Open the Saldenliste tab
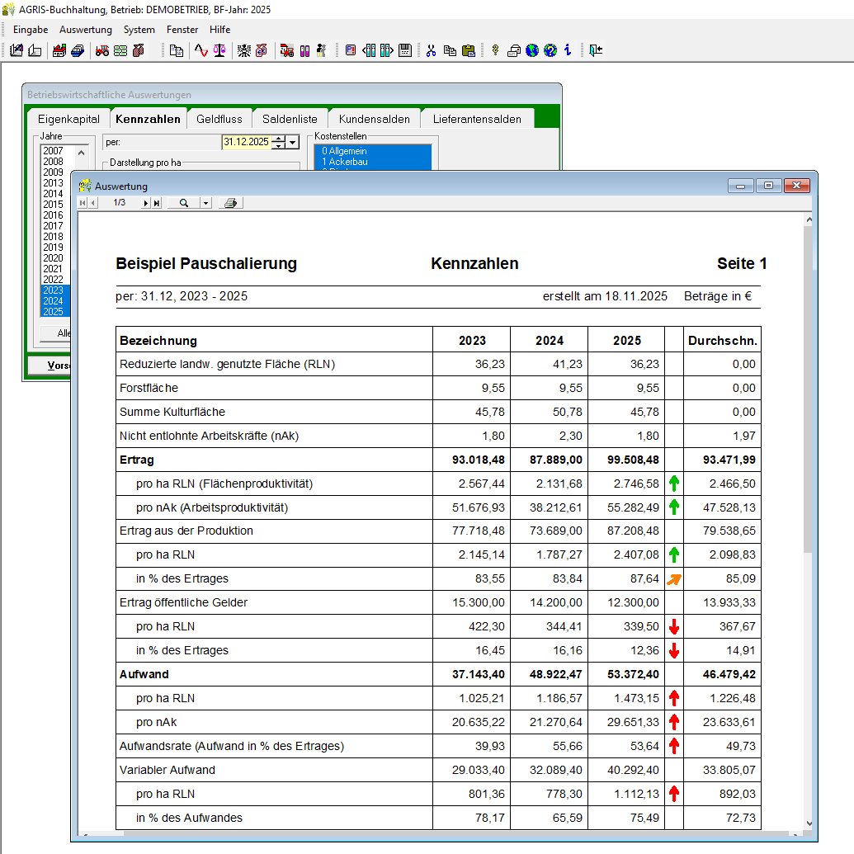854x854 pixels. [290, 119]
